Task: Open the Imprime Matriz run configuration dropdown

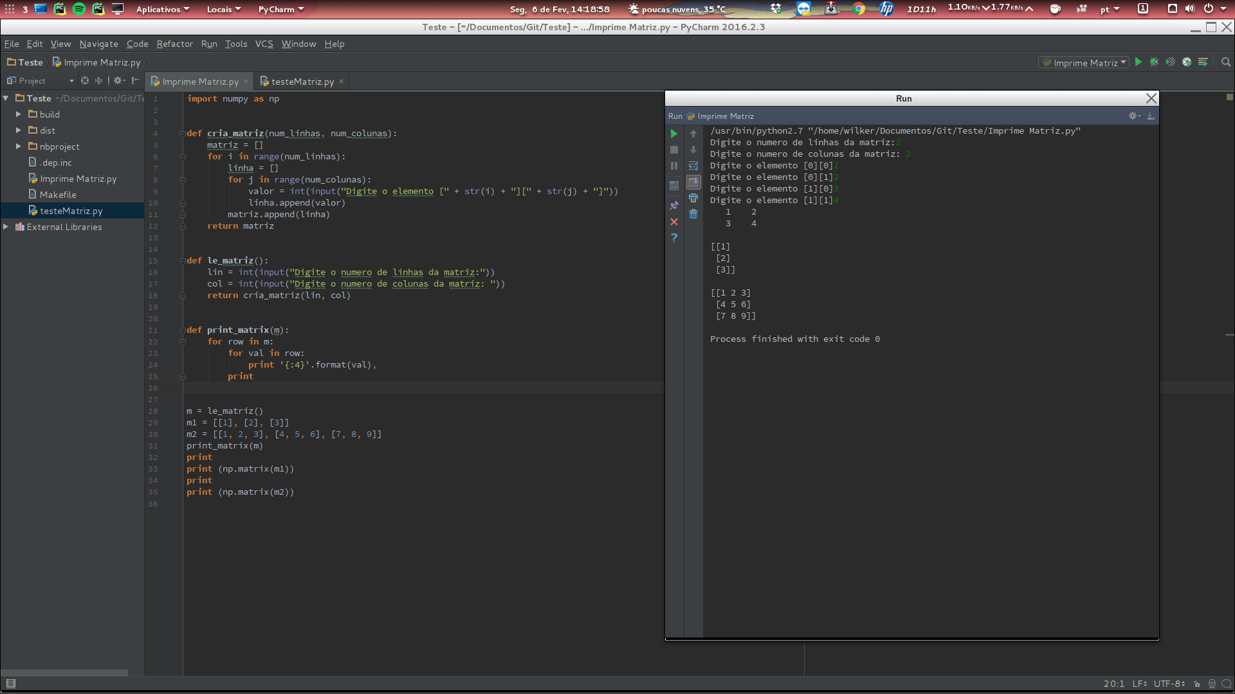Action: coord(1084,62)
